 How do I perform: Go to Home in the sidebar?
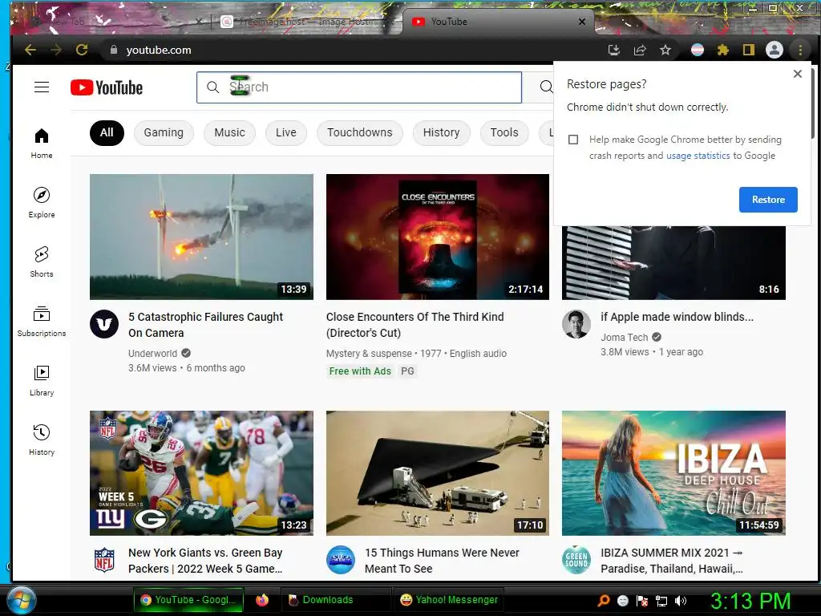click(x=42, y=144)
